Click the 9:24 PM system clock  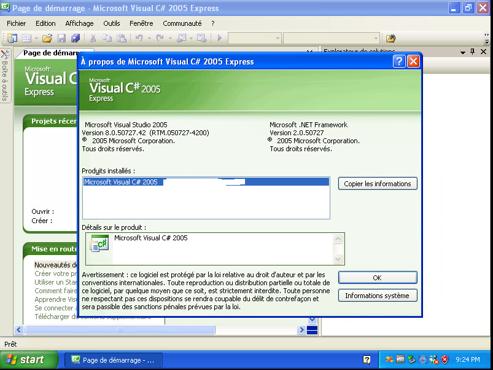pyautogui.click(x=468, y=360)
